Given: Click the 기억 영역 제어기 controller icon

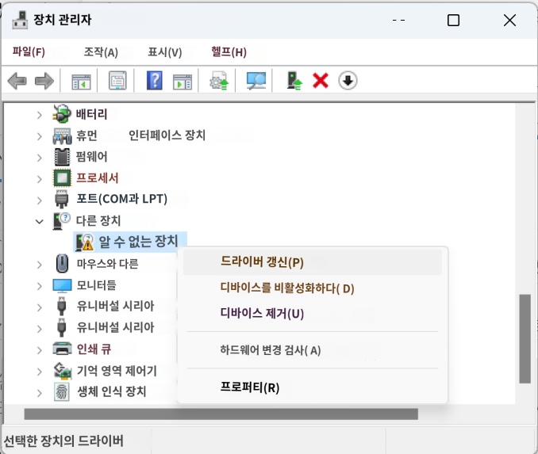Looking at the screenshot, I should (63, 371).
